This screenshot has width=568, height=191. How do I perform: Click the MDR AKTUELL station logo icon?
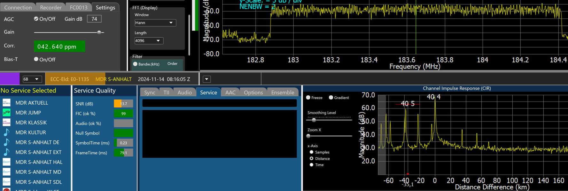6,103
